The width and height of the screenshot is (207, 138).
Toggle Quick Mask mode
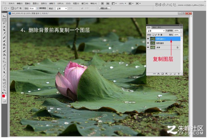(4, 101)
